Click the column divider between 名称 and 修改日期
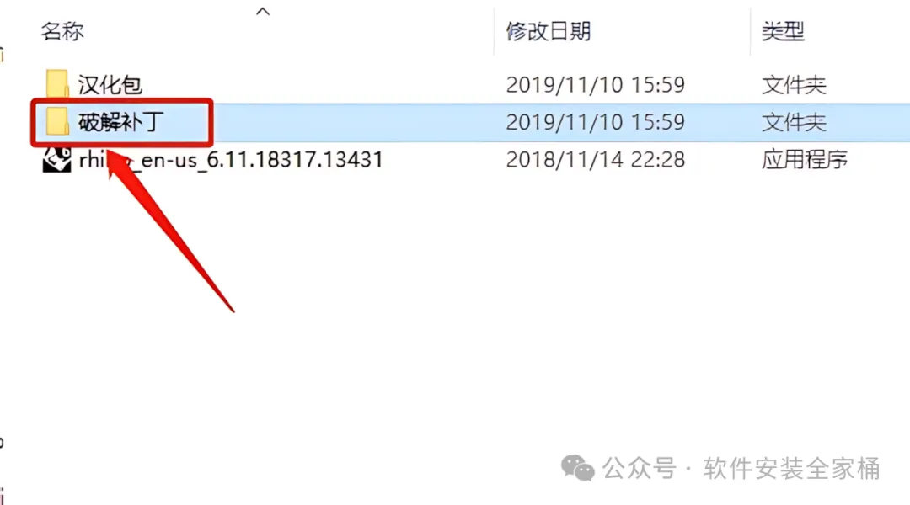This screenshot has height=505, width=910. 494,31
